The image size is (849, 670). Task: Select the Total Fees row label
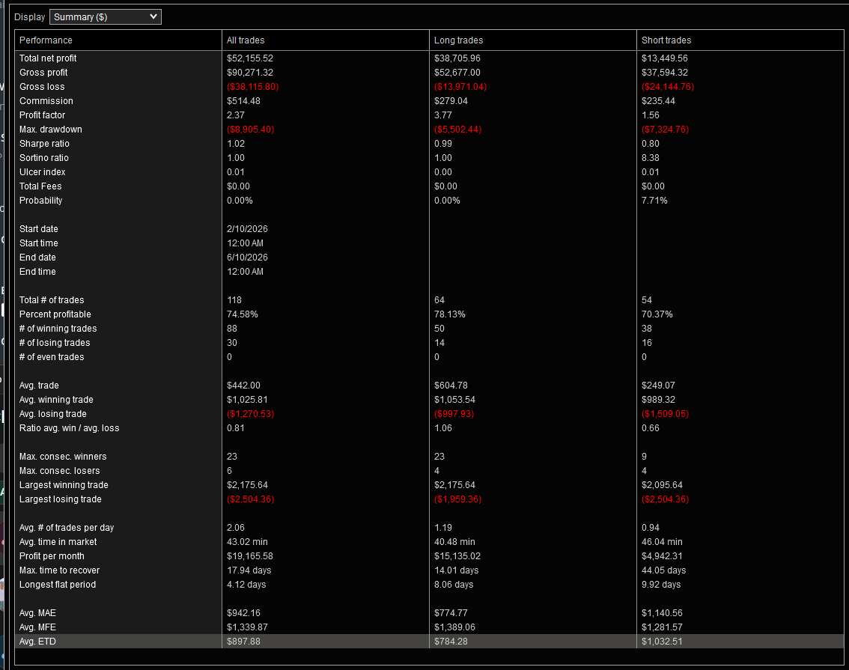click(40, 186)
